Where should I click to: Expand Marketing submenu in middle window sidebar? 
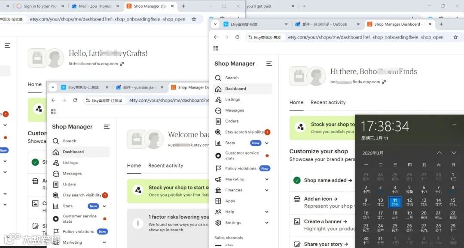(x=104, y=242)
